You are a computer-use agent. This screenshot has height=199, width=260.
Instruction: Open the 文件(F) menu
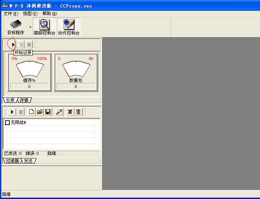(x=10, y=14)
